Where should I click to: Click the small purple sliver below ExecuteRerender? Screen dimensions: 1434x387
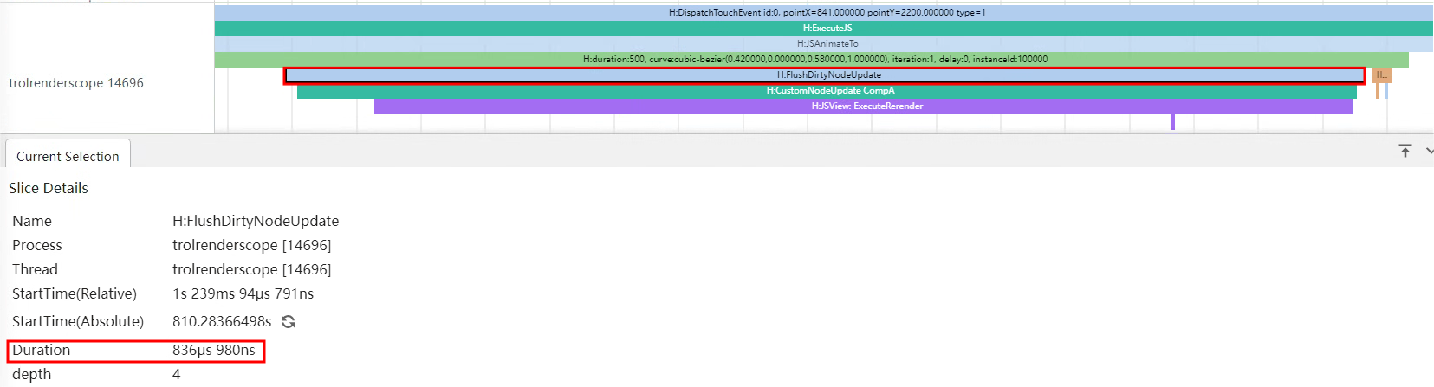coord(1172,122)
